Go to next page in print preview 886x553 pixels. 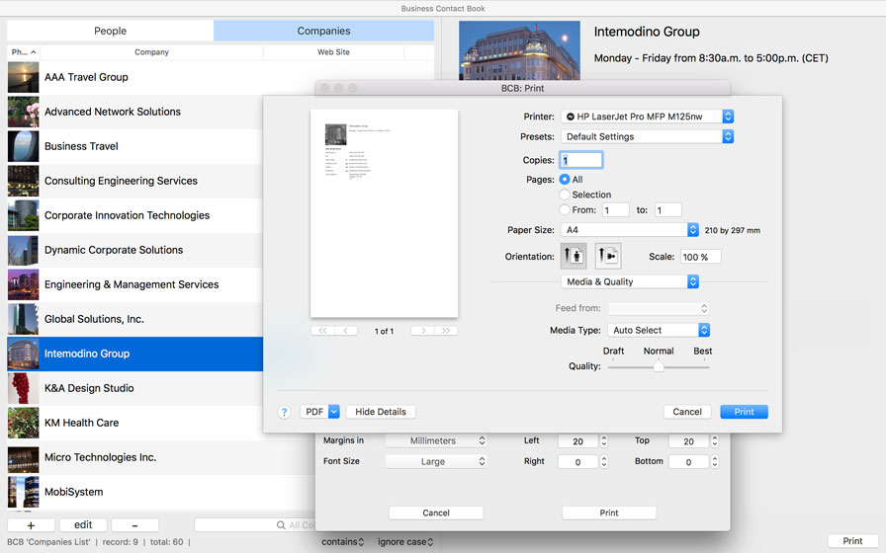click(423, 331)
